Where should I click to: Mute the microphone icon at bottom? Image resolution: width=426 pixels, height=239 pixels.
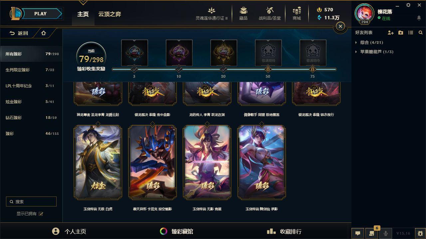386,233
